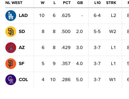
Task: Sort by L10 column header
Action: [97, 3]
